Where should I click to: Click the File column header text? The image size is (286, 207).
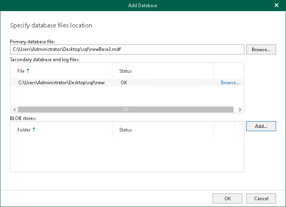click(x=21, y=71)
